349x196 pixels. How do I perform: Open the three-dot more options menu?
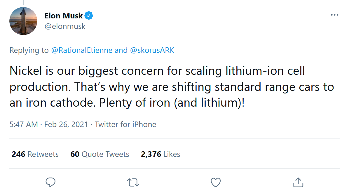coord(334,15)
